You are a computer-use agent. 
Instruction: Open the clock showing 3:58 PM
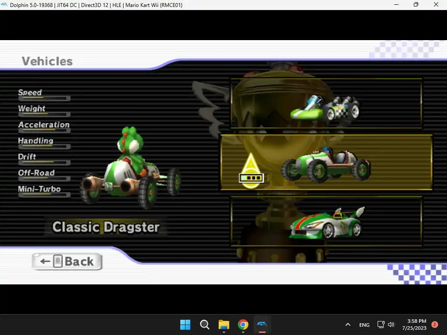pos(414,325)
